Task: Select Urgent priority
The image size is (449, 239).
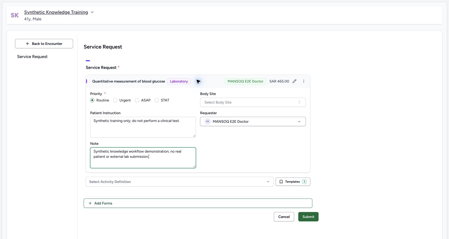Action: point(115,100)
